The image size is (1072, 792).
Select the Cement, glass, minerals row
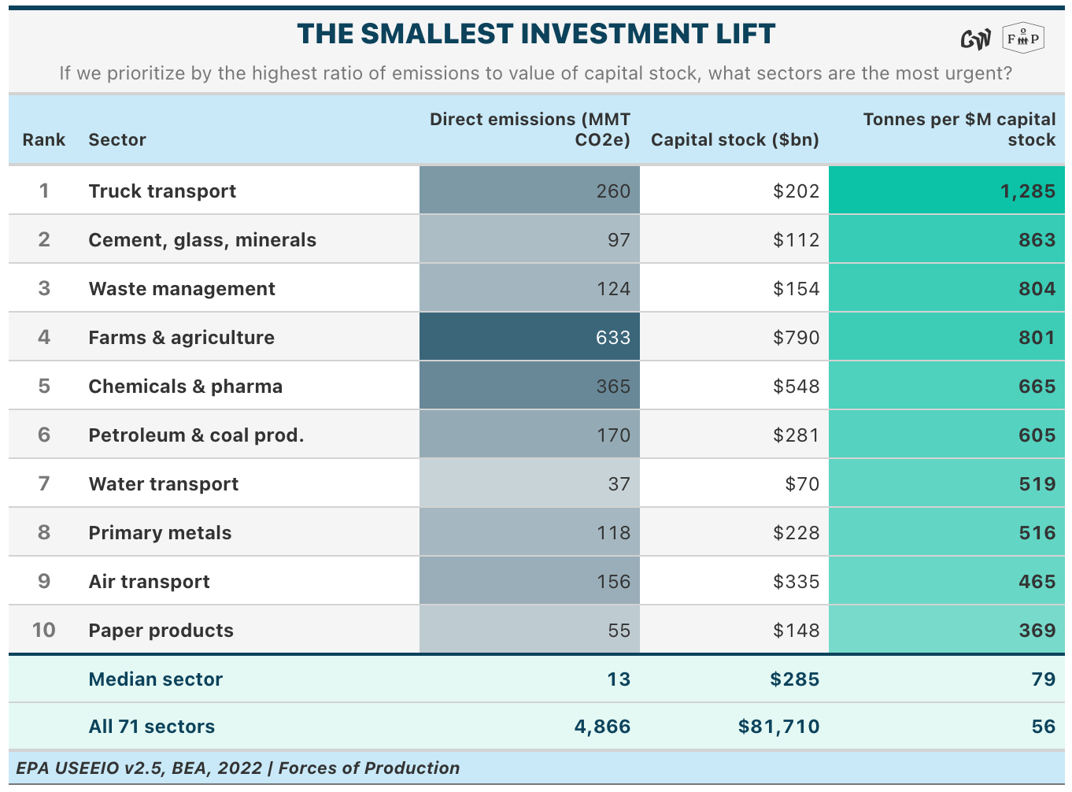pyautogui.click(x=537, y=239)
